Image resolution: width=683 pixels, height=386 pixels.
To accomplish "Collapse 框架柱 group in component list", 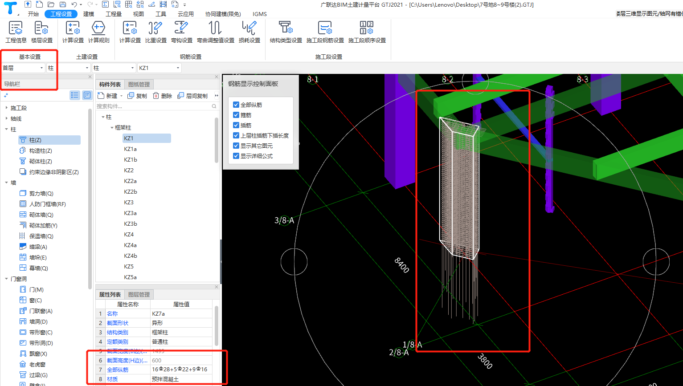I will (112, 128).
